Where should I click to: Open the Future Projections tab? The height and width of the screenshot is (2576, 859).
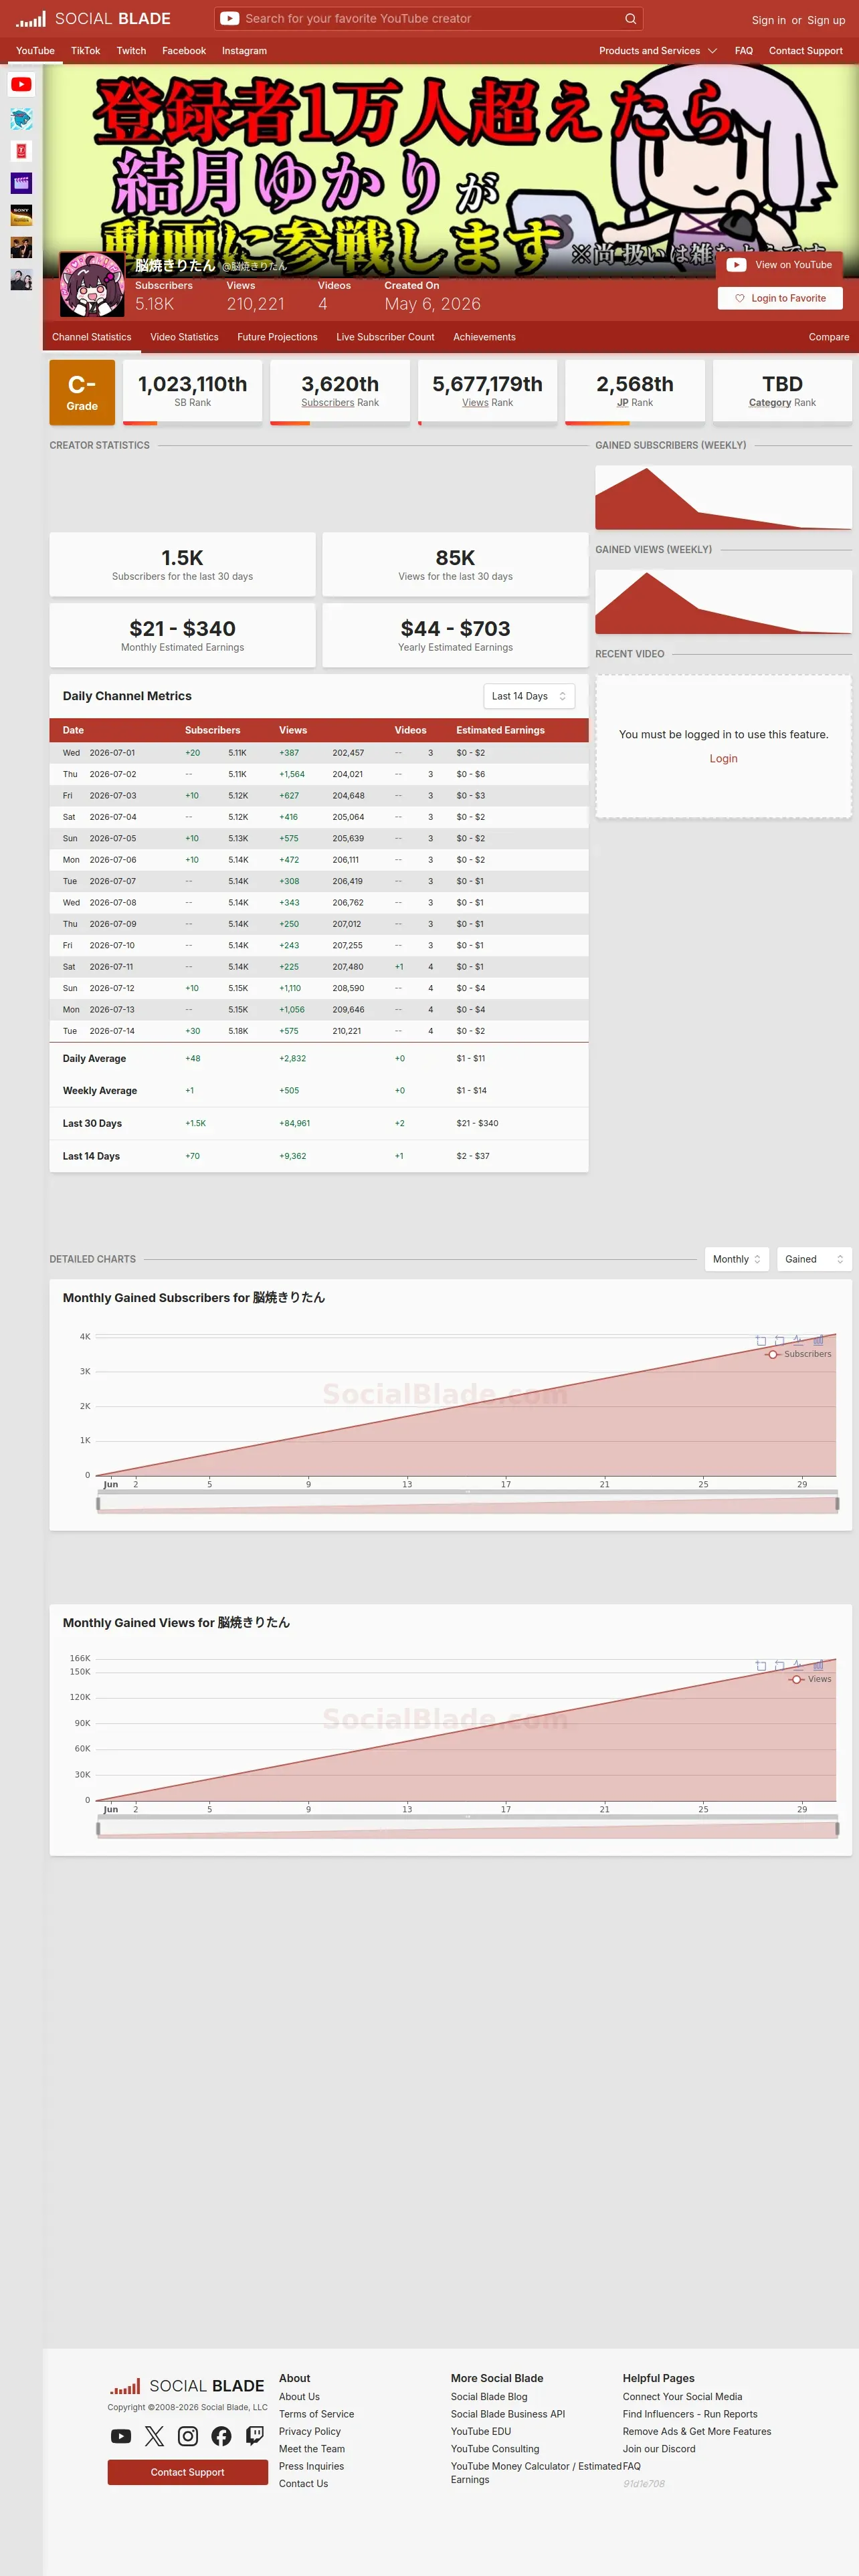(277, 337)
